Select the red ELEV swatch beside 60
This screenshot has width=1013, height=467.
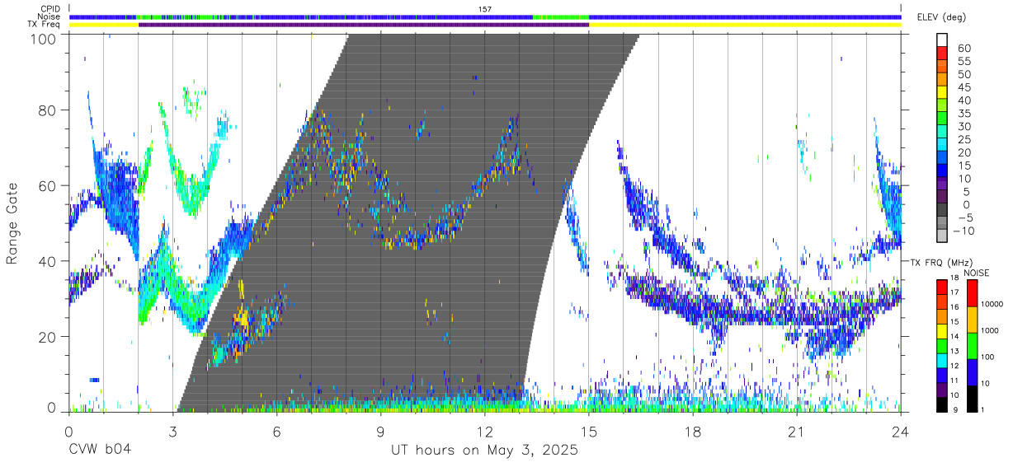[942, 54]
